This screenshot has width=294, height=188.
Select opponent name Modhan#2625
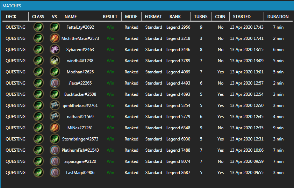(80, 72)
